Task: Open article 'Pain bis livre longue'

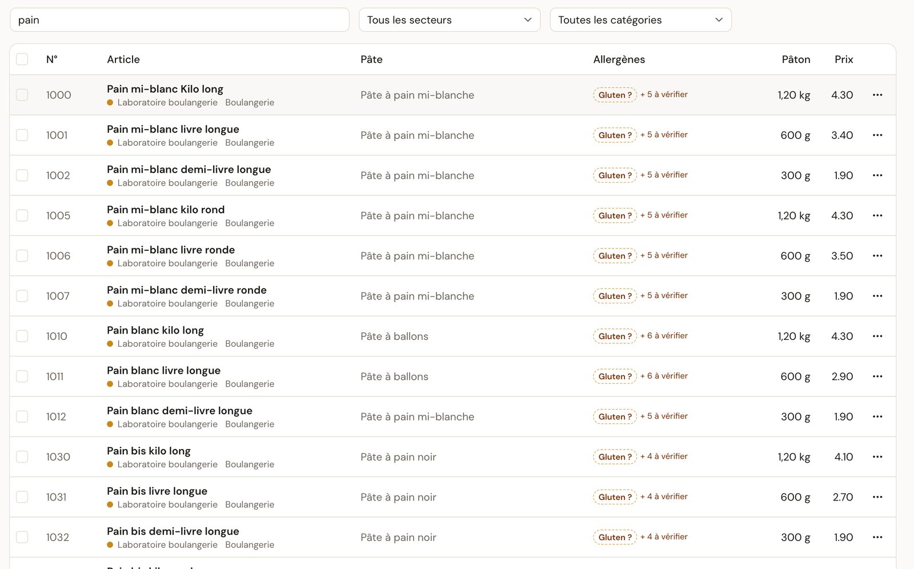Action: (x=157, y=491)
